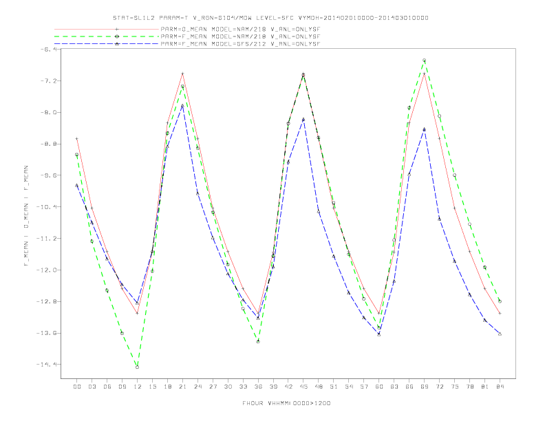This screenshot has height=421, width=545.
Task: Click y-axis tick label -9.6
Action: point(49,175)
